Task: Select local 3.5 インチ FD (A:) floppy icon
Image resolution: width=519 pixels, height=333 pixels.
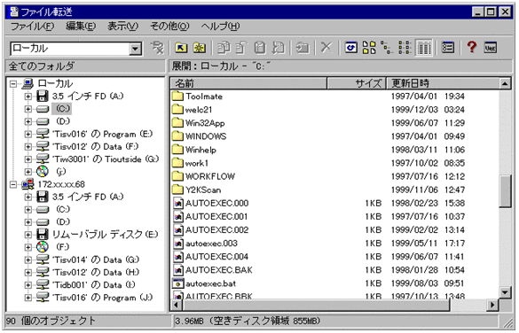Action: tap(43, 97)
